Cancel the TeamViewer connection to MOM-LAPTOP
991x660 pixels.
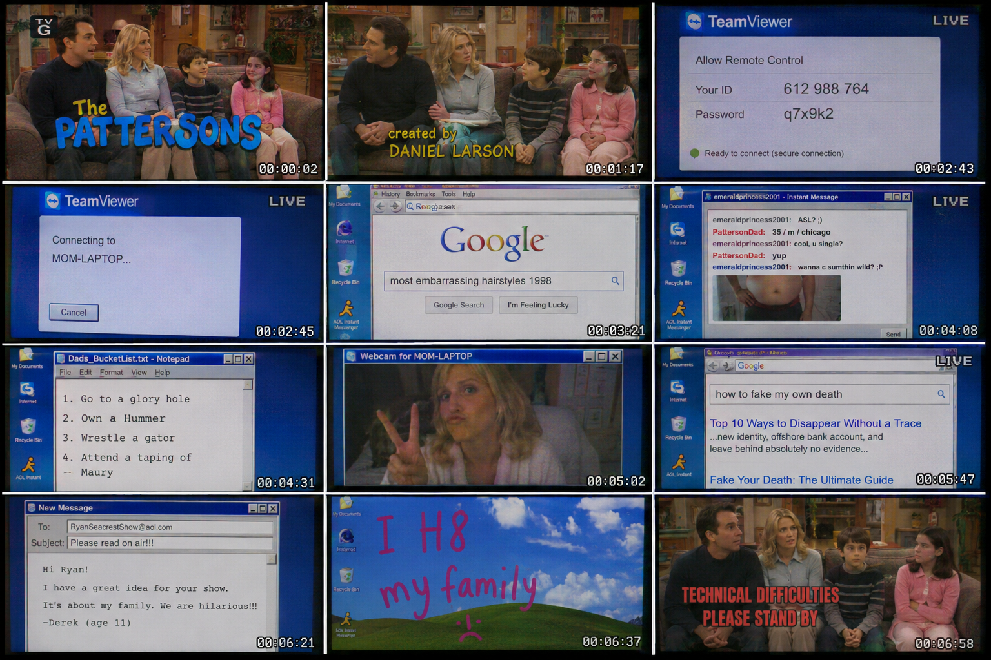point(74,313)
